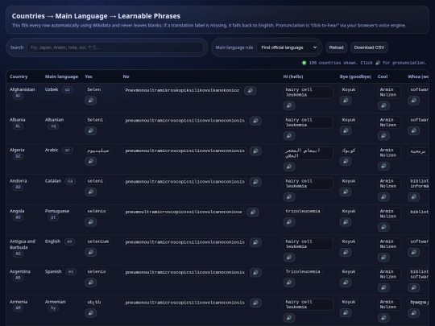Play pronunciation for Argentina's Cool phrase
This screenshot has width=435, height=326.
[383, 287]
